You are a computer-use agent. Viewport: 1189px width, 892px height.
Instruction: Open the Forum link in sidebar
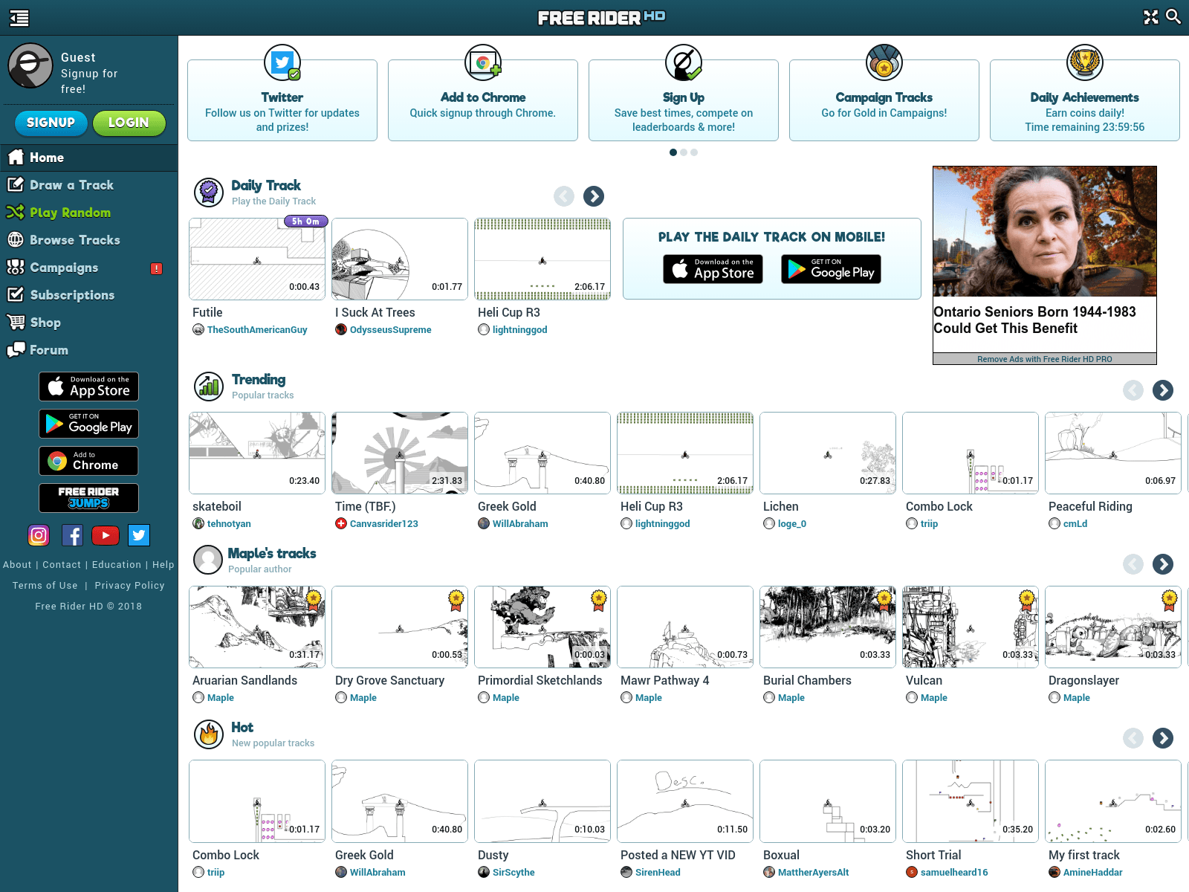[x=89, y=350]
